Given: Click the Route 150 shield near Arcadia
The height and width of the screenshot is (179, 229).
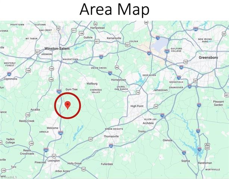Looking at the screenshot, I should click(28, 115).
